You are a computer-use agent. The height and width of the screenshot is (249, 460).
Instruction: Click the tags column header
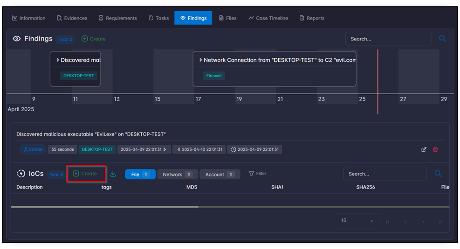click(x=106, y=187)
